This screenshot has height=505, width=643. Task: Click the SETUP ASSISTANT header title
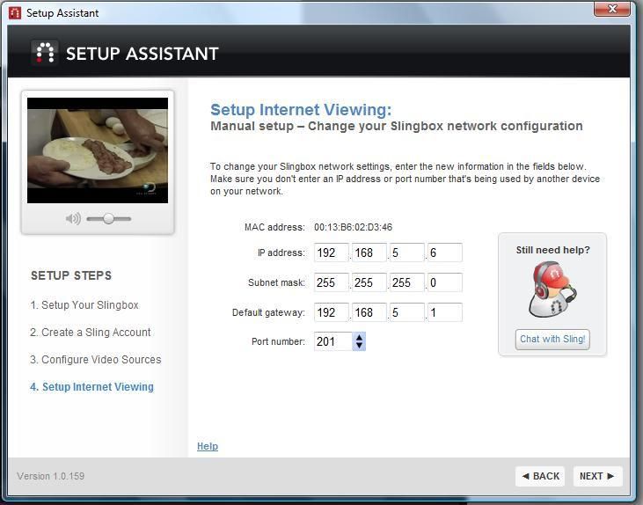142,54
